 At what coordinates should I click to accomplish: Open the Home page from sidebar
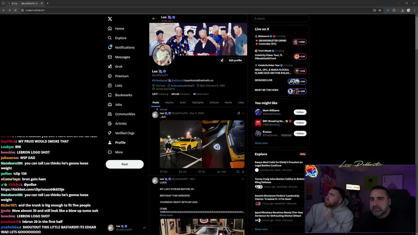coord(116,28)
